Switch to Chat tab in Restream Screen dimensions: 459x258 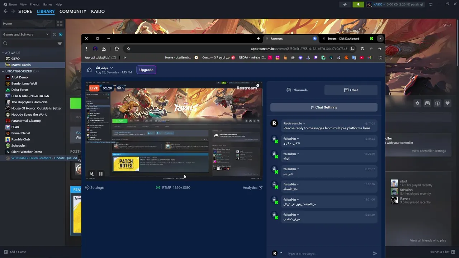tap(351, 90)
